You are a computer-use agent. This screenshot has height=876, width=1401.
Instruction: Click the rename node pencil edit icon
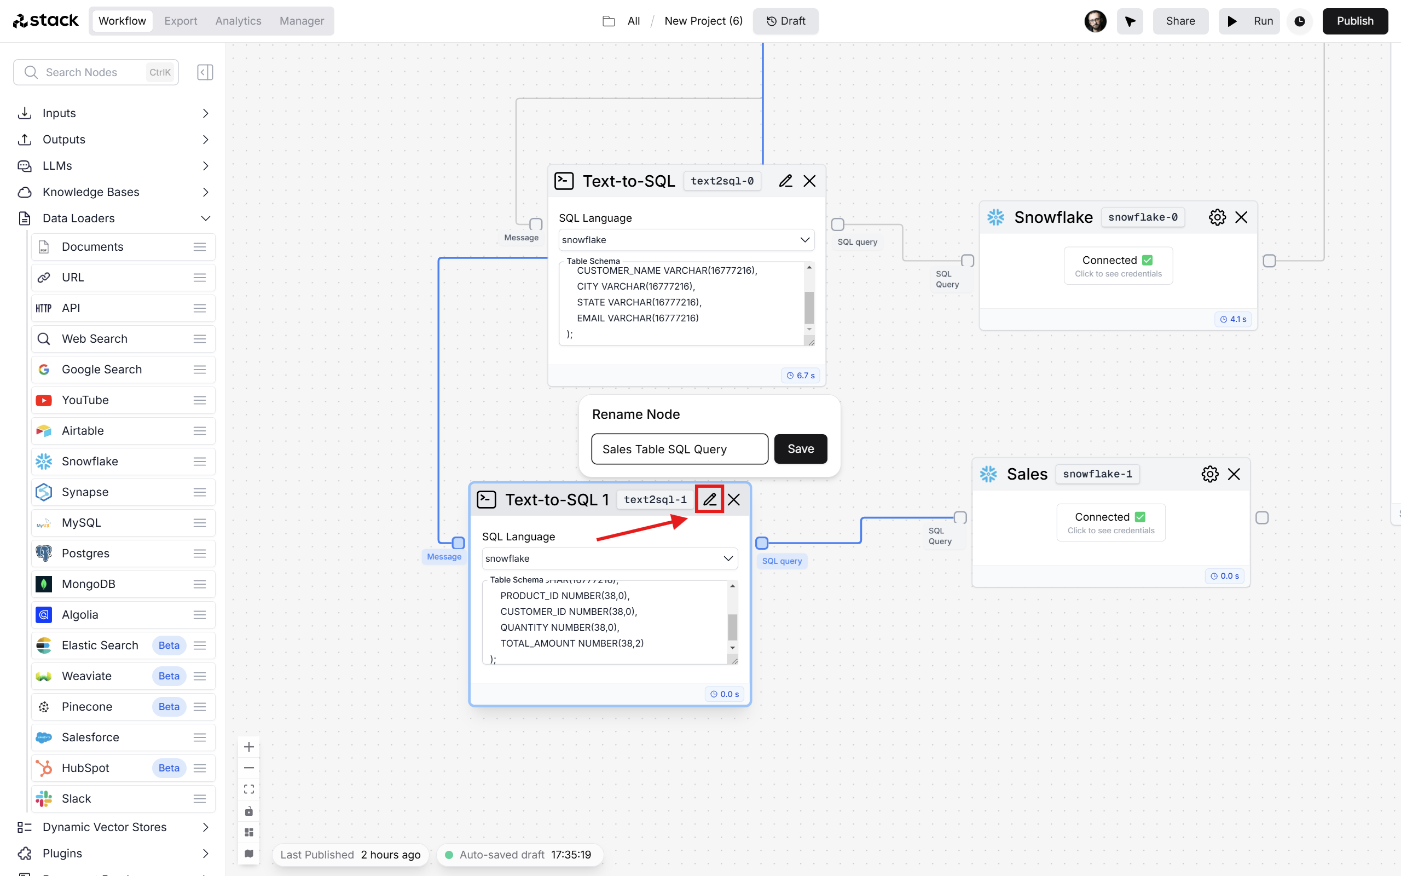click(x=709, y=498)
